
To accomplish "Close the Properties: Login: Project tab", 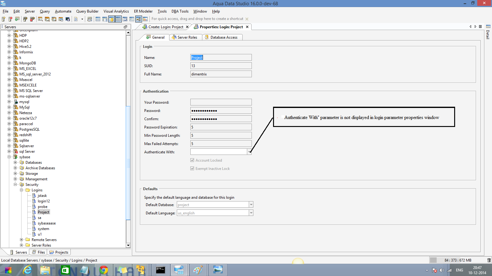I will tap(247, 27).
